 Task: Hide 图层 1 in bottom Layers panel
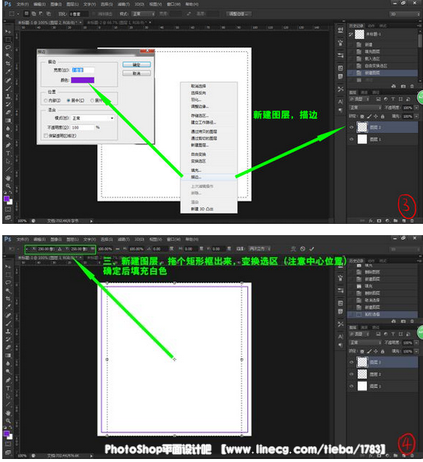click(x=352, y=385)
